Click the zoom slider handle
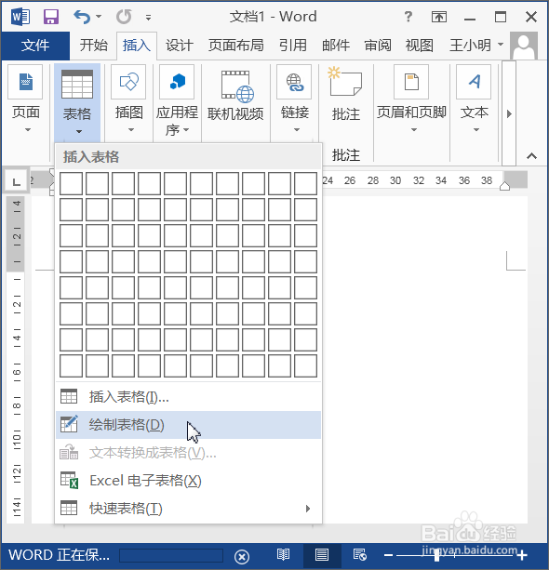 [x=436, y=555]
